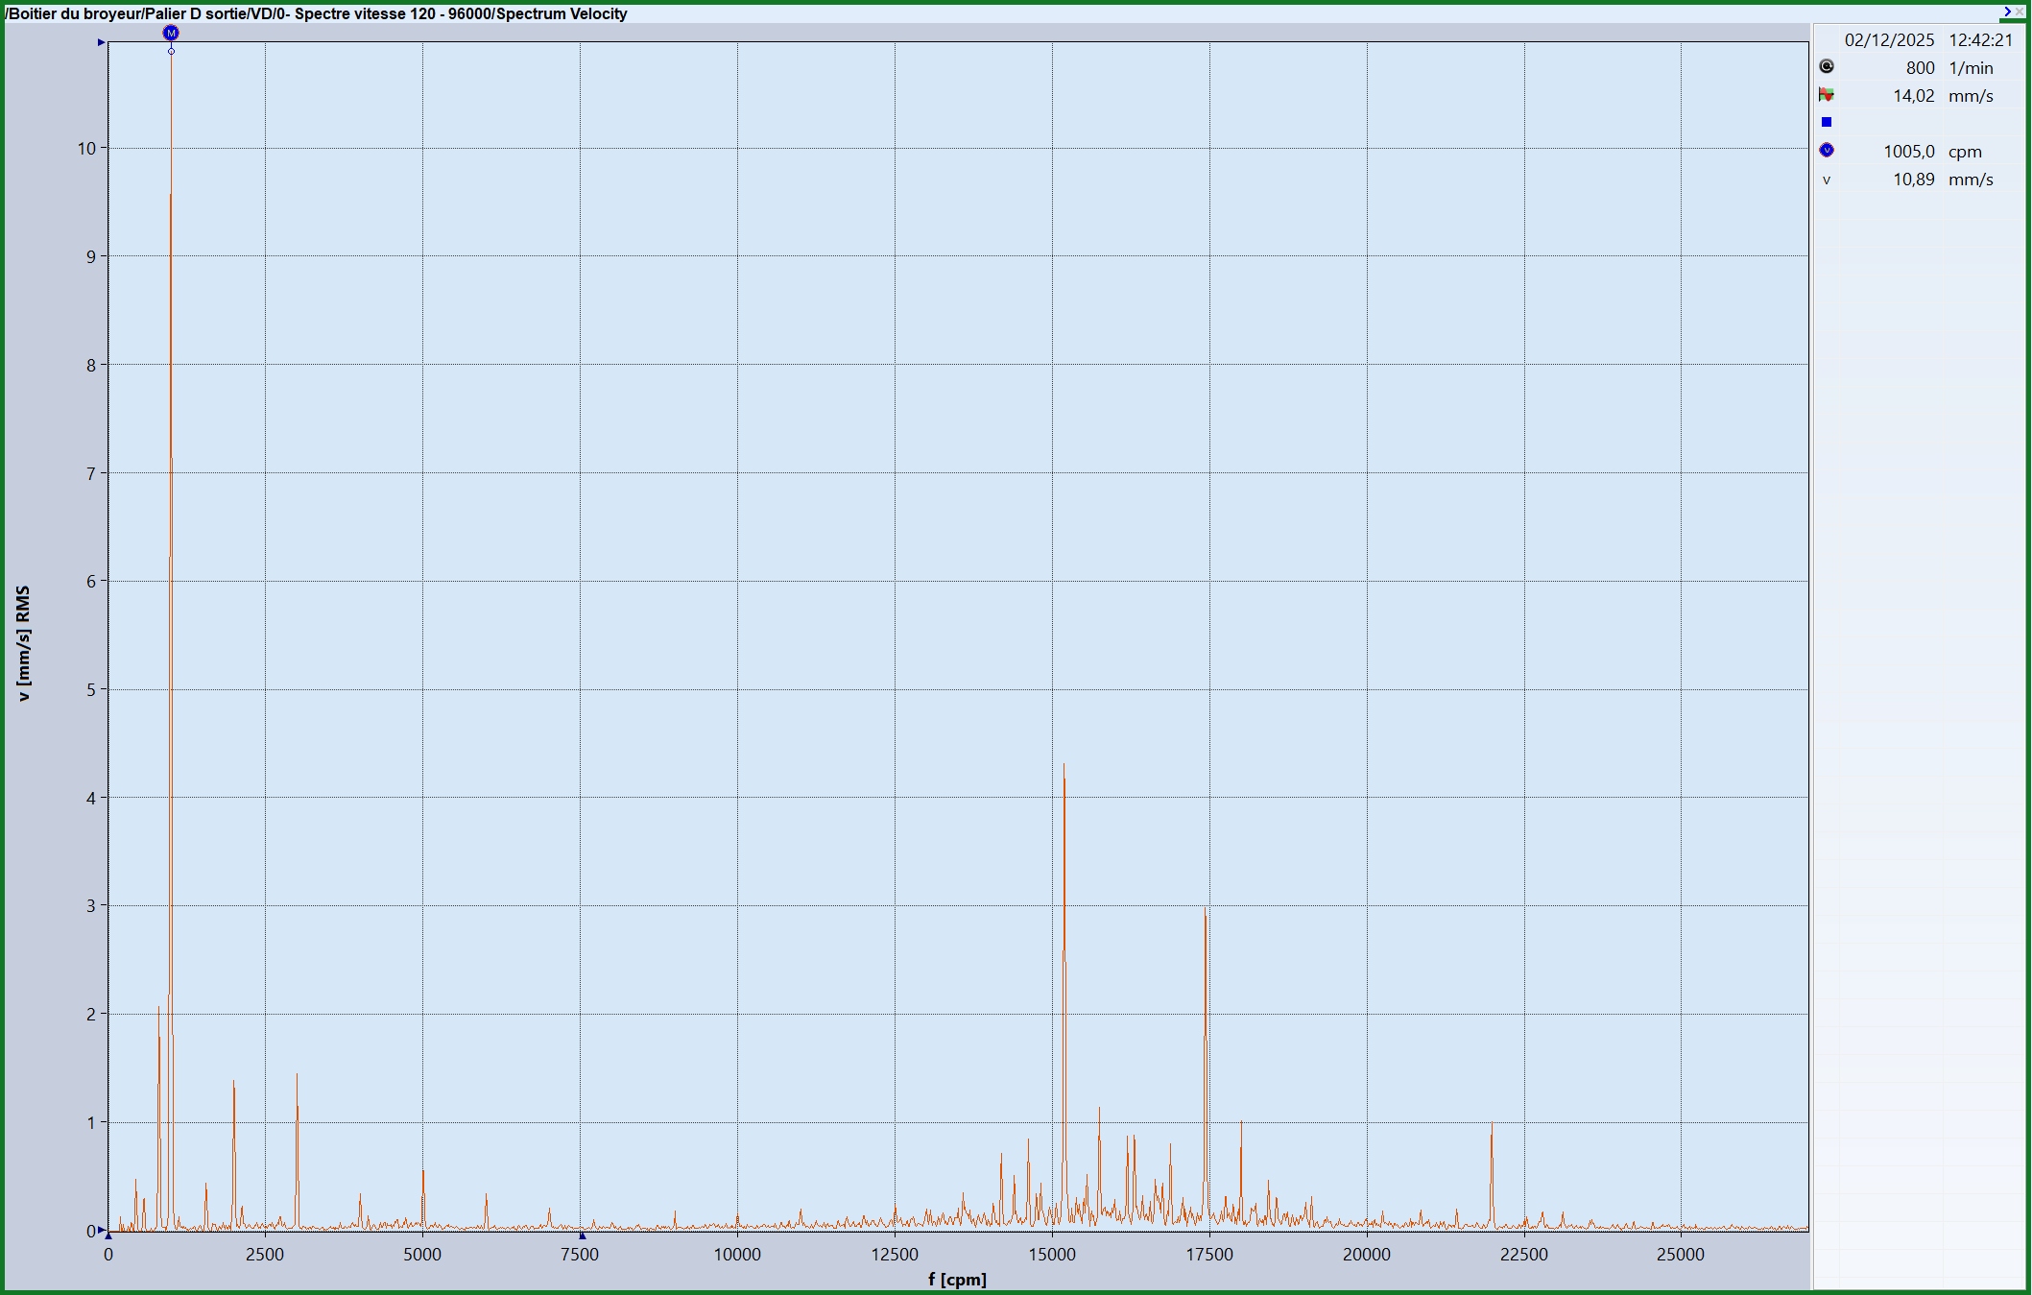
Task: Click the date value 02/12/2025
Action: [1889, 40]
